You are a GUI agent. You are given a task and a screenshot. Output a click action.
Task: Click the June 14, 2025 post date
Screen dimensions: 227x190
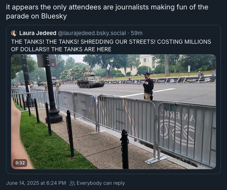(x=36, y=183)
